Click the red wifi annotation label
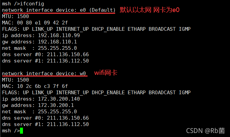 (x=106, y=73)
